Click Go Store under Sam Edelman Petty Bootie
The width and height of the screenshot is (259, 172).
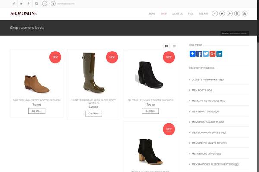click(37, 111)
